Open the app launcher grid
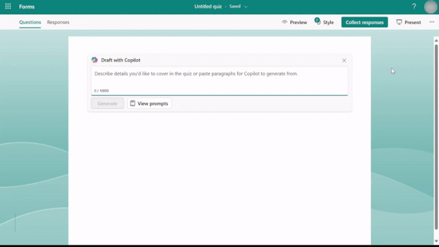The height and width of the screenshot is (247, 439). (x=8, y=6)
